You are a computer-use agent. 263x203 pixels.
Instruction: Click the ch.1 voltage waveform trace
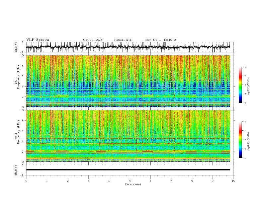click(x=128, y=47)
